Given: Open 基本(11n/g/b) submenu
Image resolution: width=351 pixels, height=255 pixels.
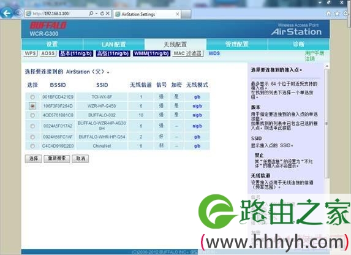Looking at the screenshot, I should [76, 53].
